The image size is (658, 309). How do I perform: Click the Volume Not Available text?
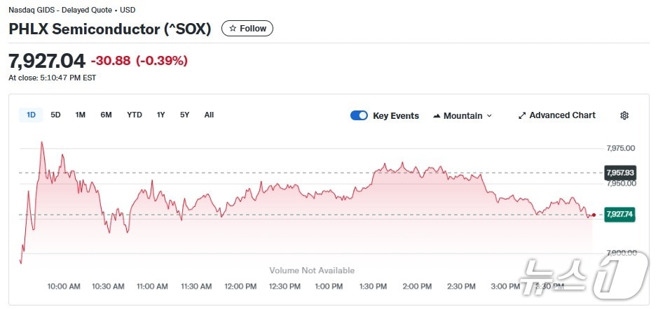pyautogui.click(x=312, y=271)
